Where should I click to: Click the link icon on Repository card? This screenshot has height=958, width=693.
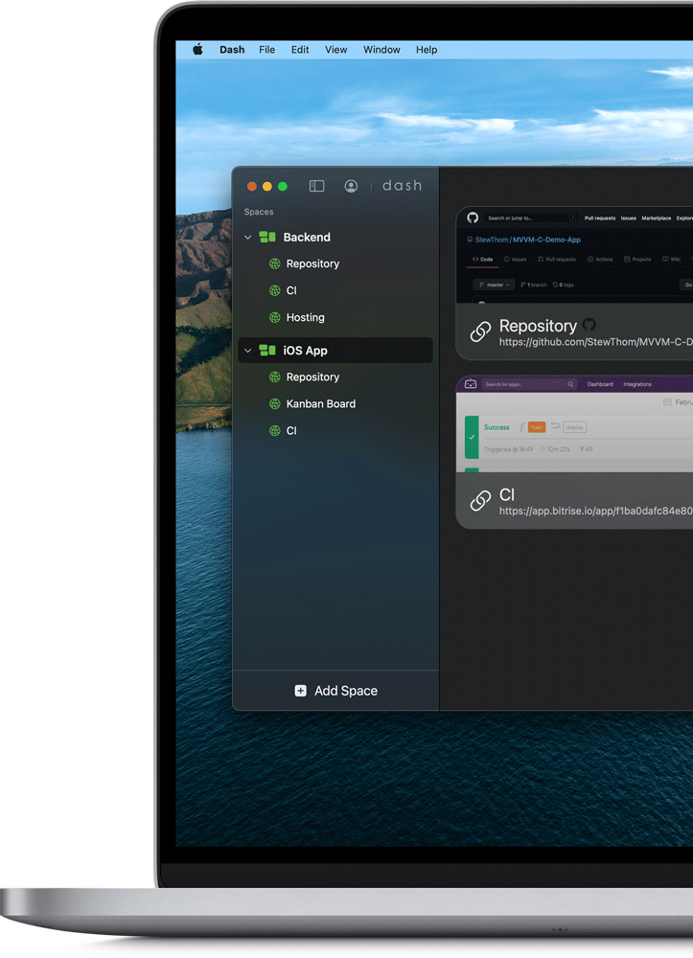coord(480,331)
